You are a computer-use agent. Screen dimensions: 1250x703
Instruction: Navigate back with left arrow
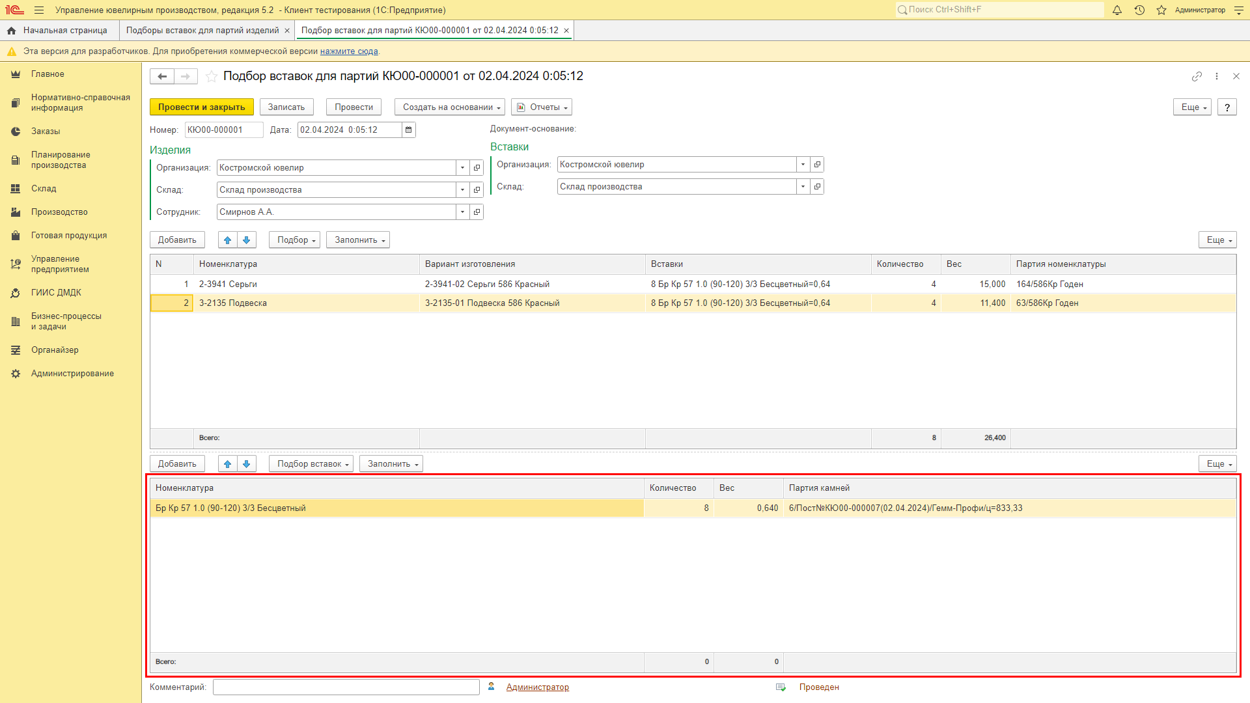pyautogui.click(x=162, y=77)
